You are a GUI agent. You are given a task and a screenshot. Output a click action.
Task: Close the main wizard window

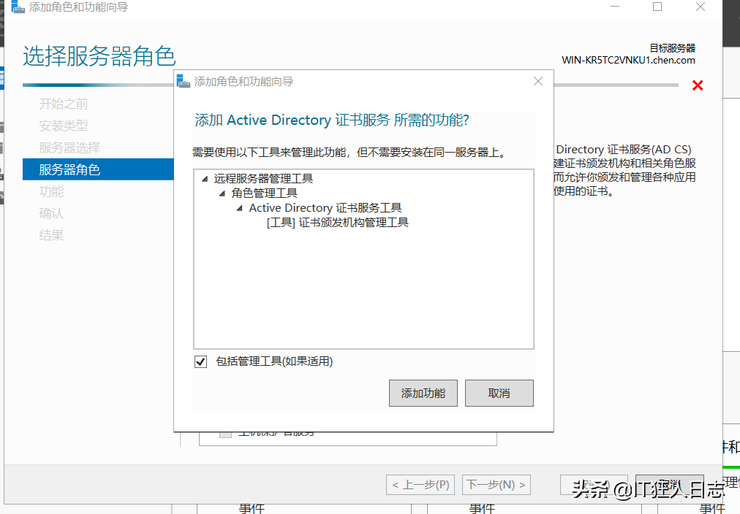click(x=701, y=7)
